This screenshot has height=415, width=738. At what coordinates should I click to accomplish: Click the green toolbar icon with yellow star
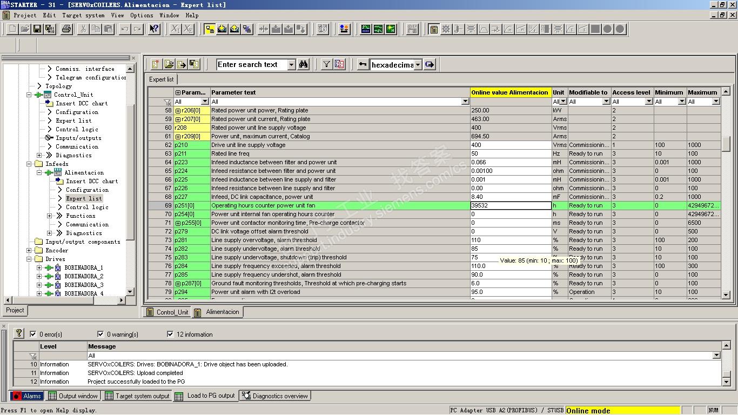tap(391, 29)
